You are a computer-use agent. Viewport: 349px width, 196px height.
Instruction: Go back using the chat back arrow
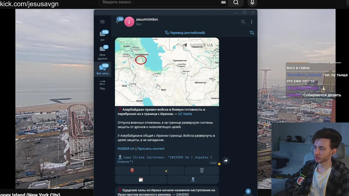[x=117, y=22]
